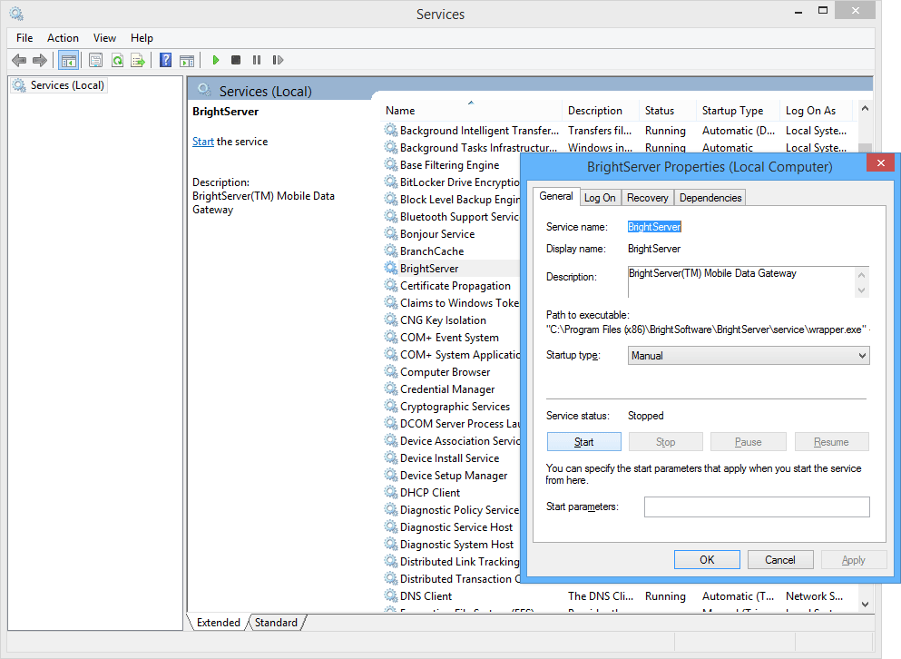901x659 pixels.
Task: Switch to the Dependencies tab
Action: [x=710, y=198]
